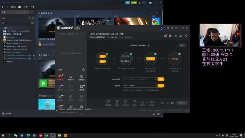
Task: Toggle sort by recent activity clock icon
Action: (x=29, y=18)
